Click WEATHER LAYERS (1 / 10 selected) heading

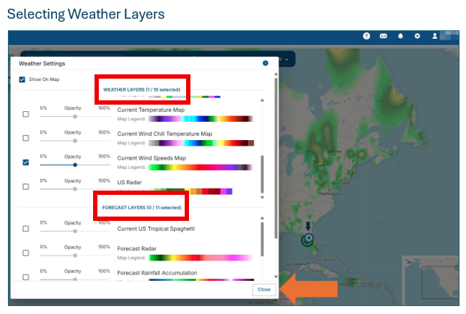[x=142, y=90]
